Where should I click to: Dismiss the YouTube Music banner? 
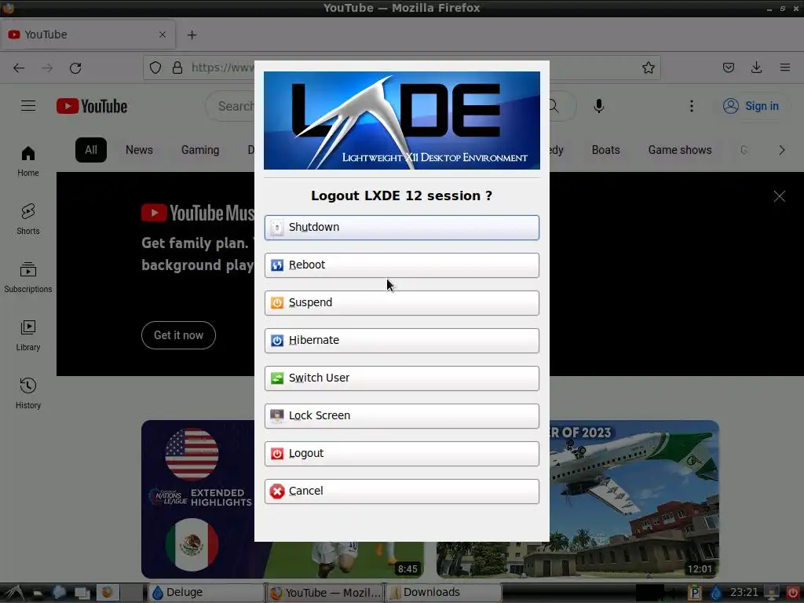click(780, 196)
